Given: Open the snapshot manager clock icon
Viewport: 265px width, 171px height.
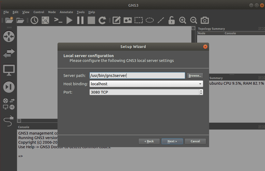Looking at the screenshot, I should pos(34,20).
